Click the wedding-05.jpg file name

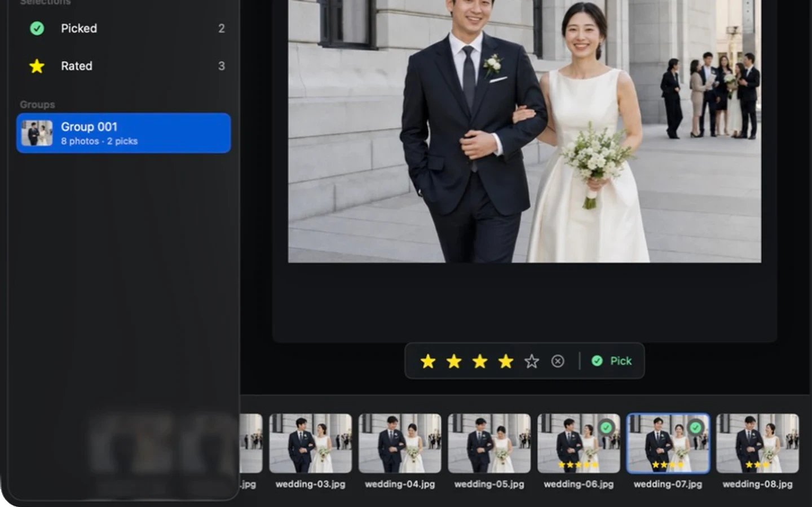click(x=489, y=484)
